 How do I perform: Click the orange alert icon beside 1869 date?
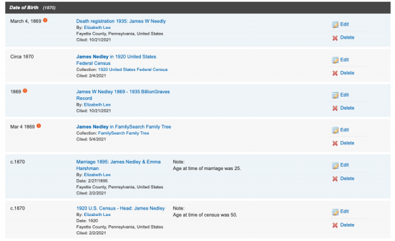pyautogui.click(x=25, y=91)
